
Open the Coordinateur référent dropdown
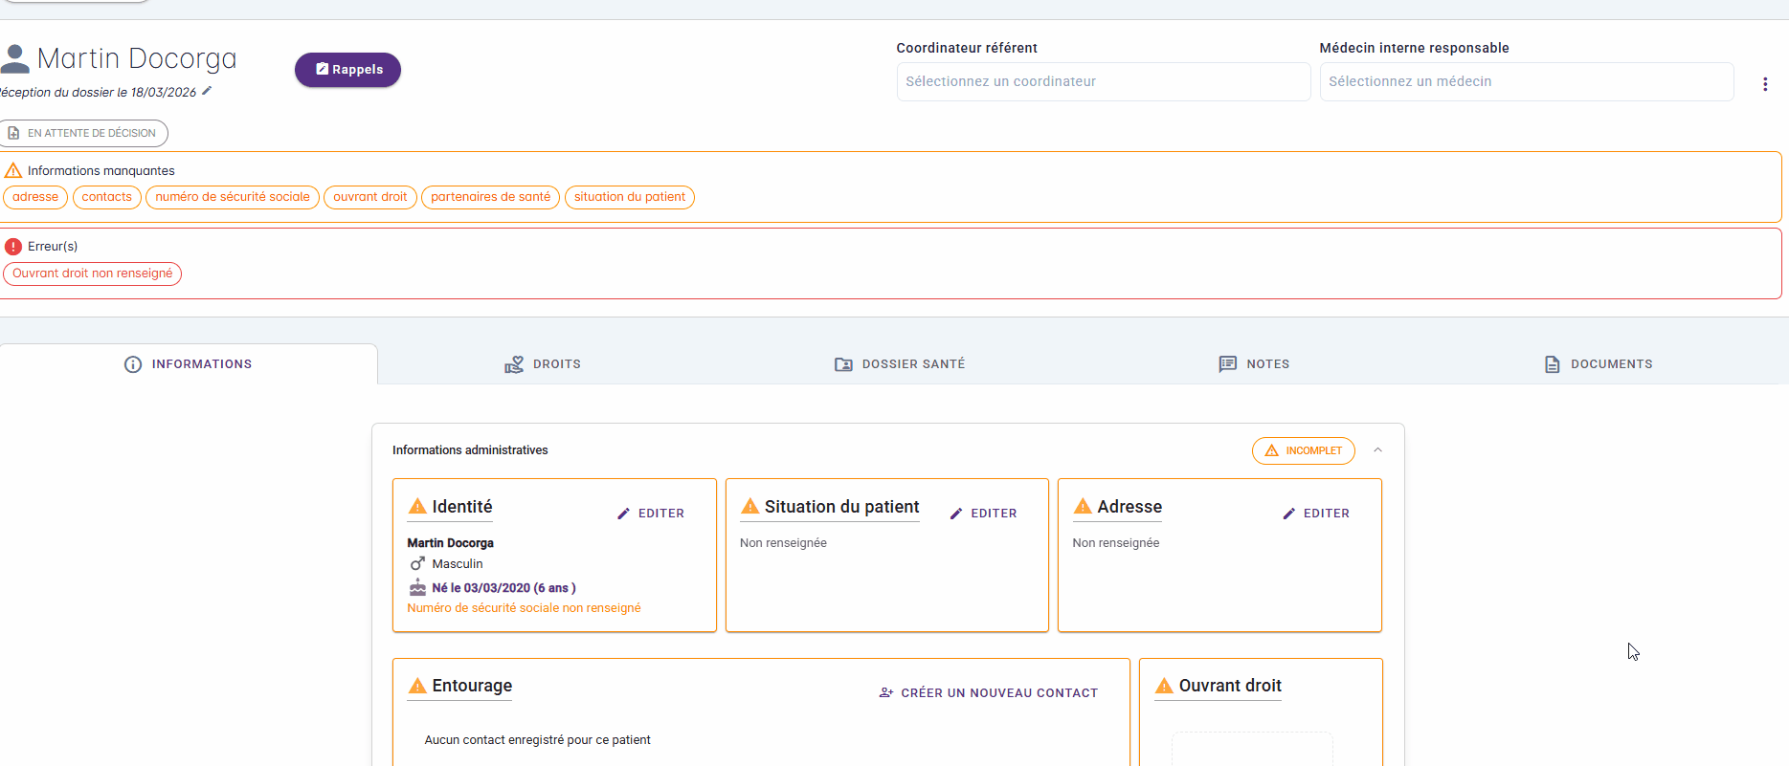point(1103,82)
